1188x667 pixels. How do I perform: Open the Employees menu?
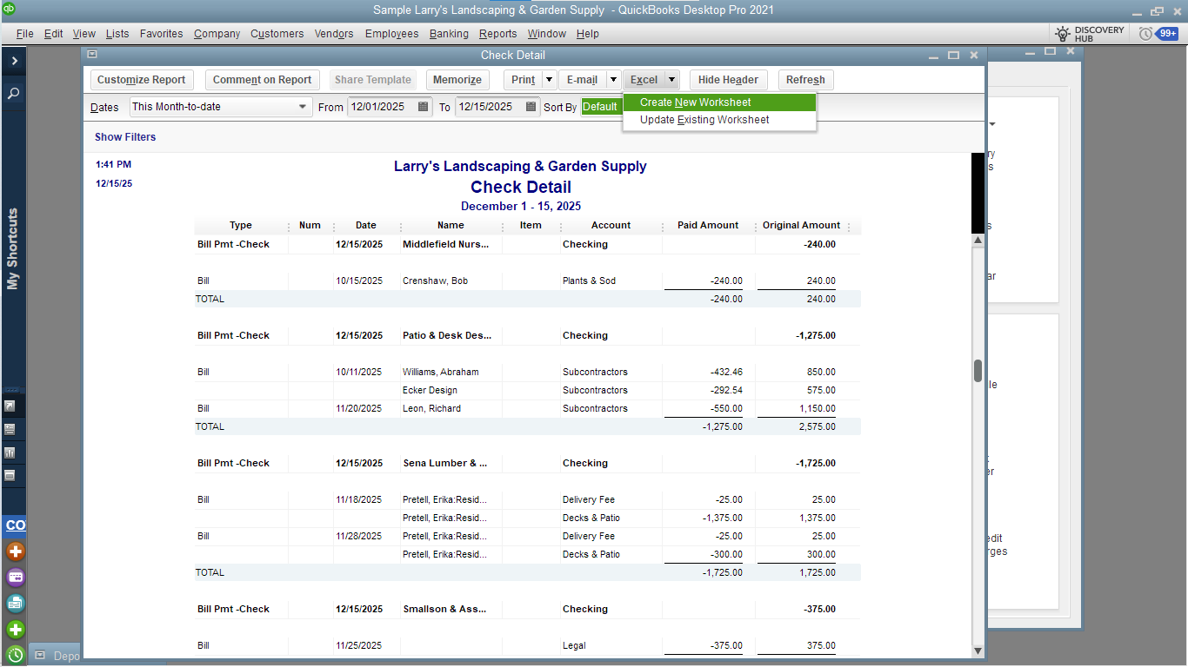(x=391, y=34)
